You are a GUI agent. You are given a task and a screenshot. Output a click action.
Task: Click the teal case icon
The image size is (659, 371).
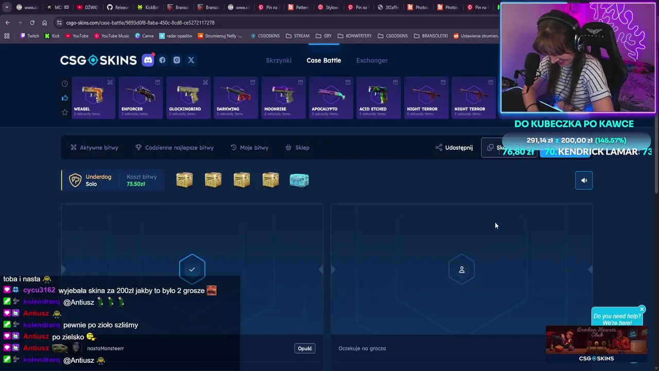tap(299, 180)
